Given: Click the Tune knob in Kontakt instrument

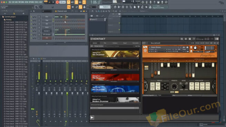Looking at the screenshot, I should click(x=195, y=48).
